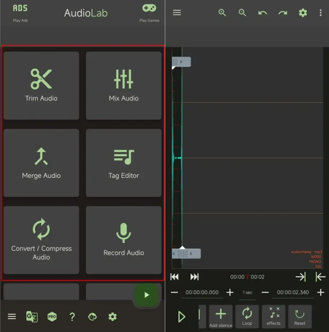The width and height of the screenshot is (329, 332).
Task: Open the Tag Editor tool
Action: [124, 163]
